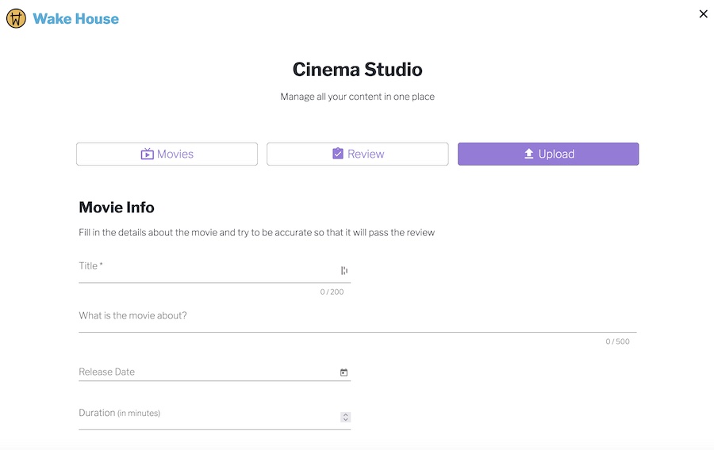Click the Movie Info section heading
Image resolution: width=714 pixels, height=450 pixels.
pos(117,208)
